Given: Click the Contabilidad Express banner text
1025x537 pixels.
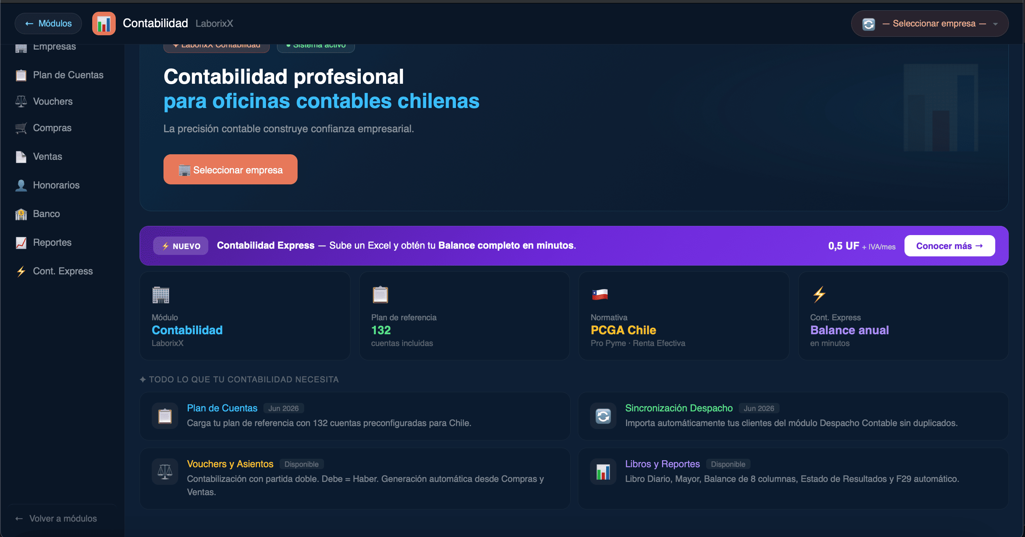Looking at the screenshot, I should tap(265, 245).
